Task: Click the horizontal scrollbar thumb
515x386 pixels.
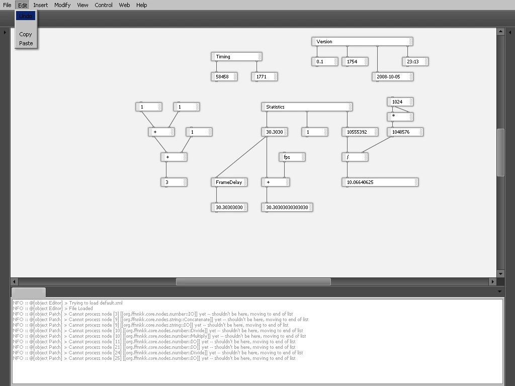Action: [x=253, y=281]
